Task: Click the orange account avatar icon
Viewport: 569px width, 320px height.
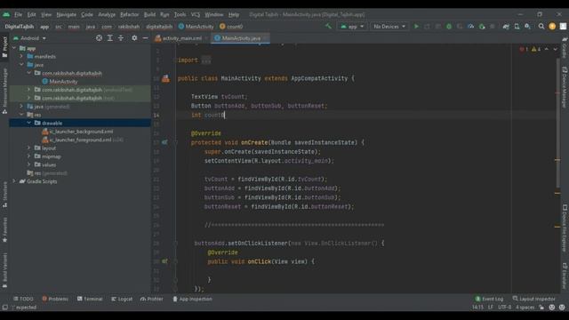Action: pos(552,27)
